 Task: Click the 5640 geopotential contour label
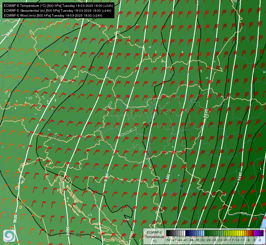(x=10, y=32)
